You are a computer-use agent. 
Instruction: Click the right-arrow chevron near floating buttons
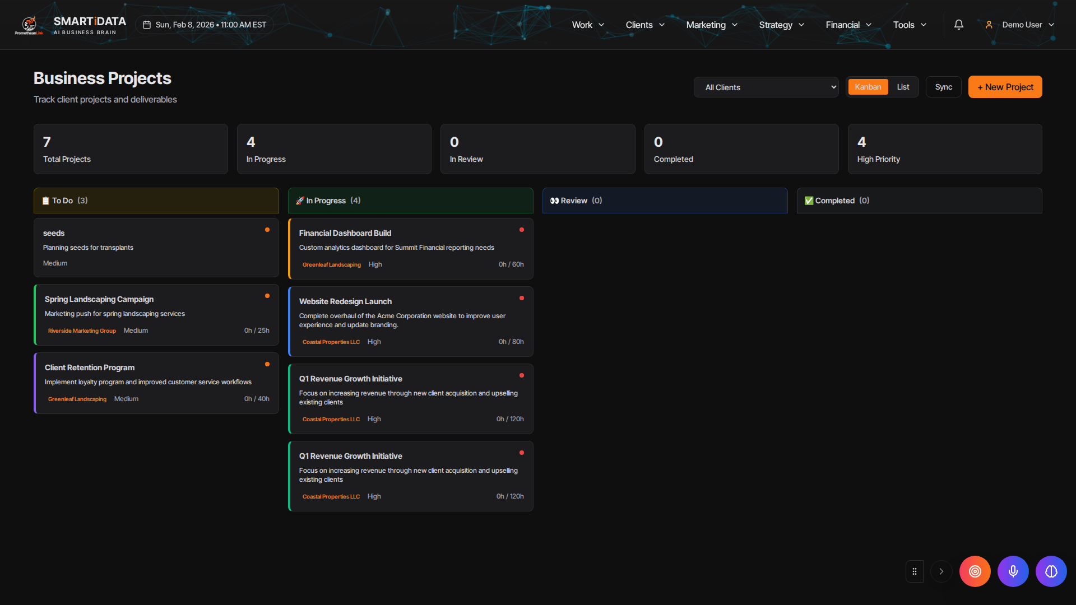tap(941, 571)
